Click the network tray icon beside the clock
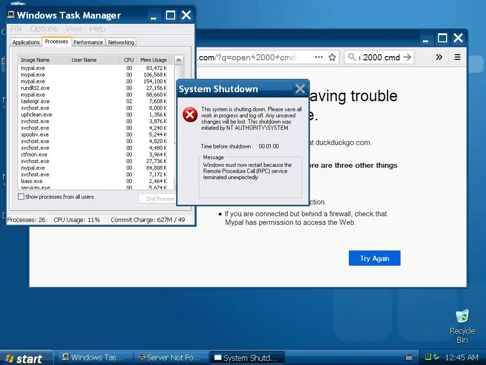Viewport: 486px width, 365px height. pyautogui.click(x=437, y=357)
